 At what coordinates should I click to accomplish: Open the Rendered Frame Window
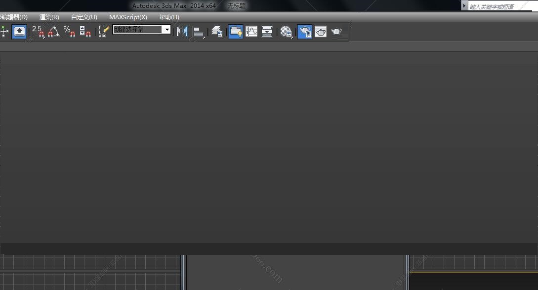click(321, 32)
